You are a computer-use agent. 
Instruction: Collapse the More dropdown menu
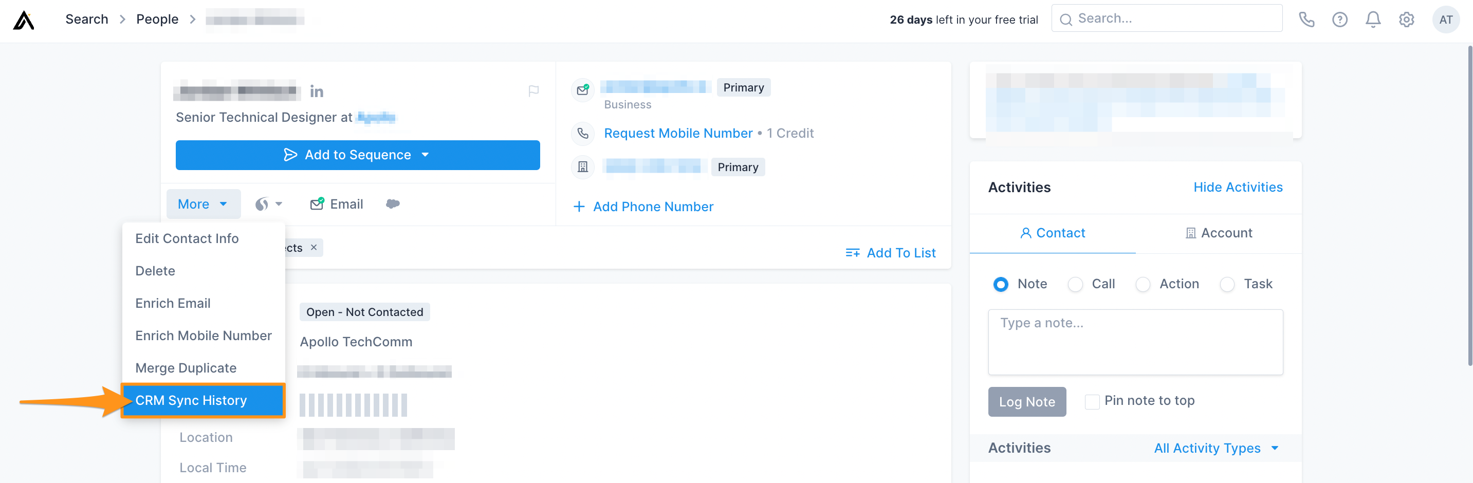coord(203,204)
